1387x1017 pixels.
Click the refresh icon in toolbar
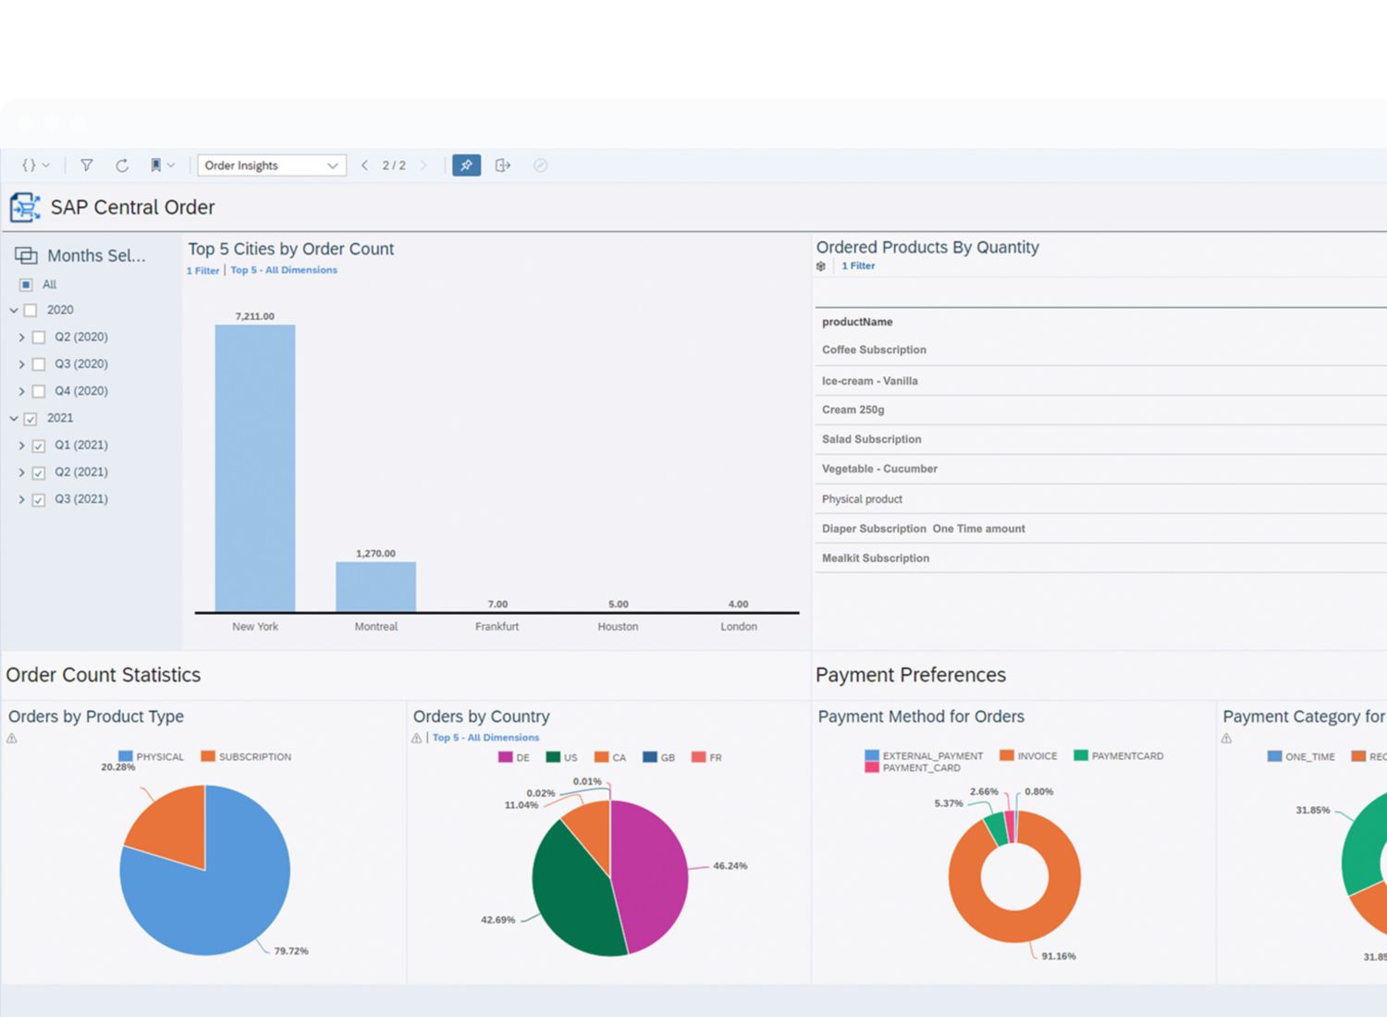pos(121,165)
